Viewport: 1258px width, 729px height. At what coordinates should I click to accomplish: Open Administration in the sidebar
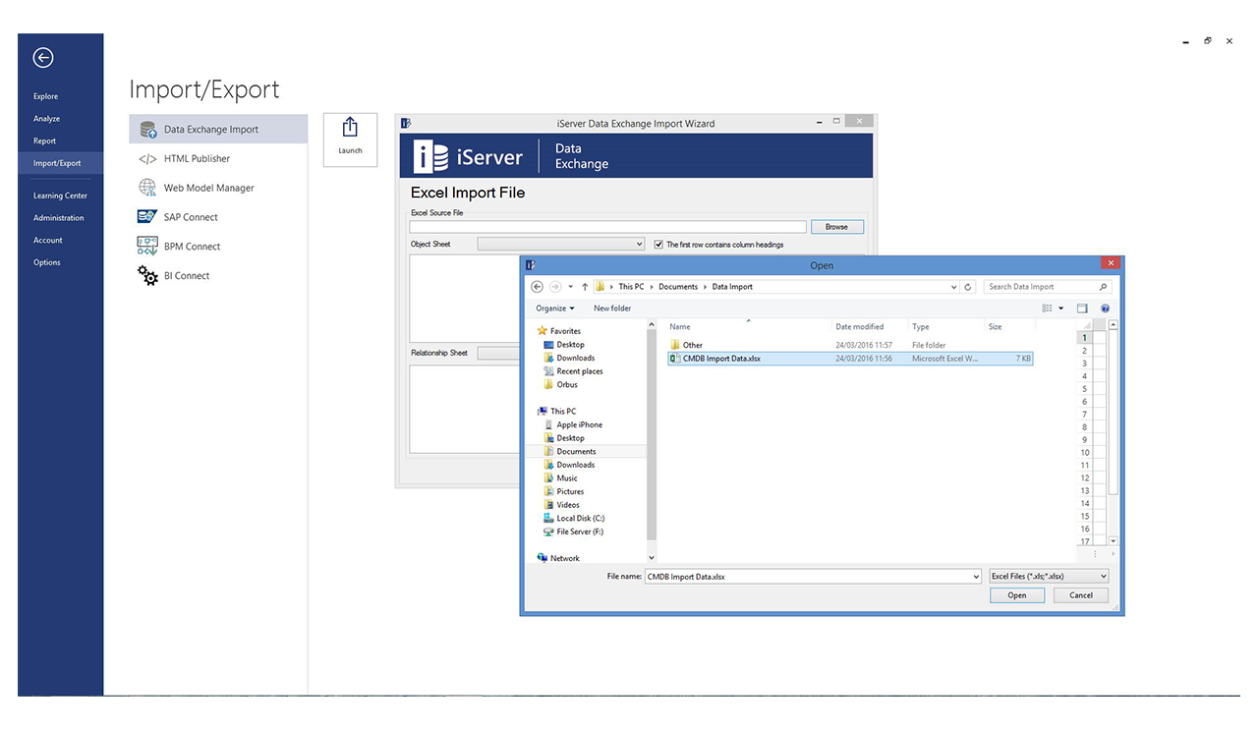pyautogui.click(x=60, y=218)
